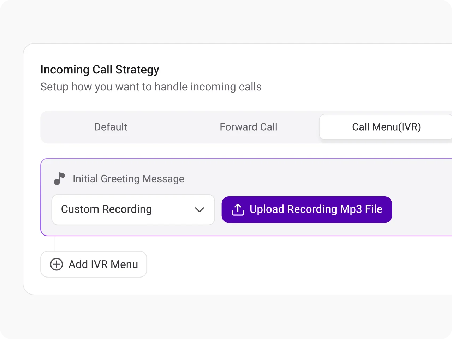Open the Custom Recording dropdown
Screen dimensions: 452x339
pos(133,209)
